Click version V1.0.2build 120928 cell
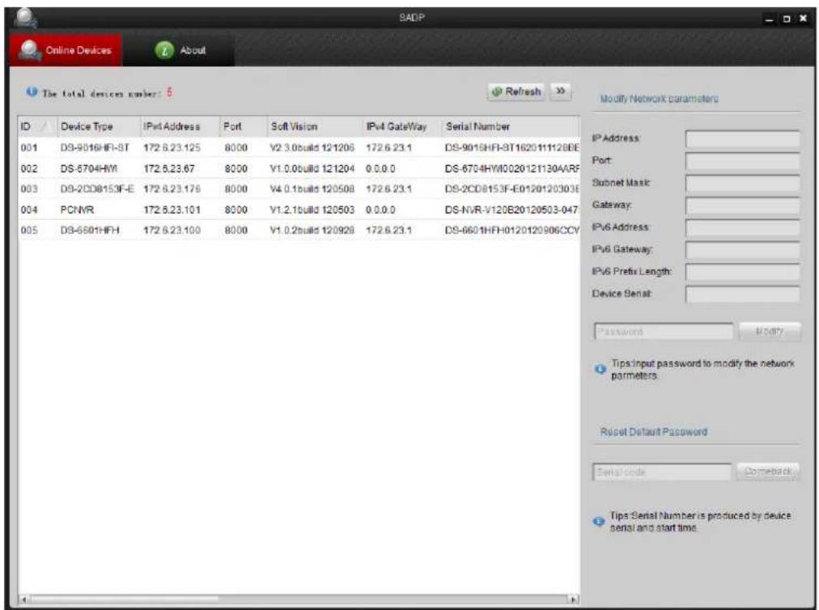The image size is (819, 610). click(x=312, y=231)
